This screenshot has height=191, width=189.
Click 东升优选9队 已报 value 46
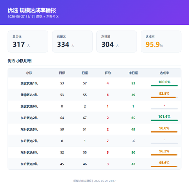tap(85, 164)
